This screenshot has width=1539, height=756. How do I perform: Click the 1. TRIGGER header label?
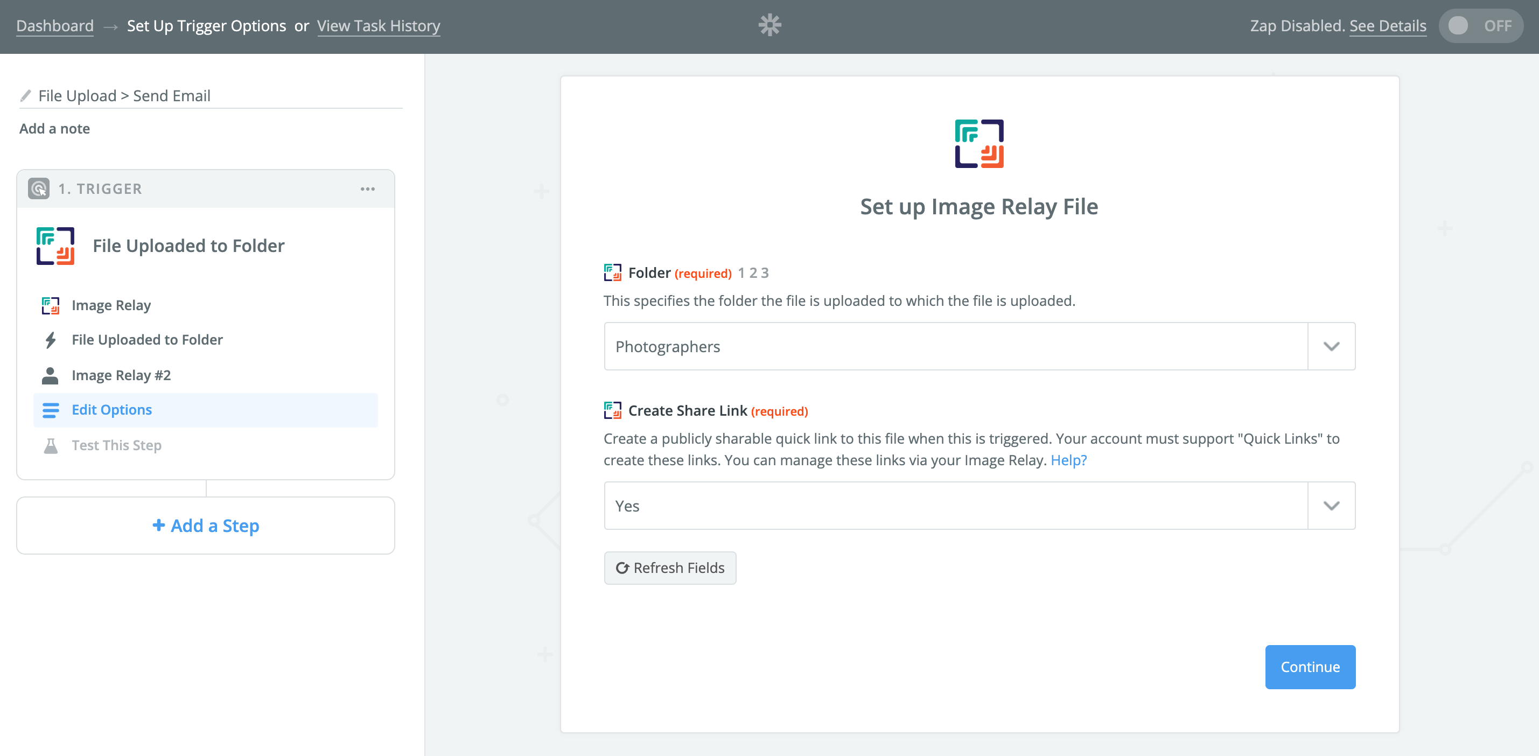[x=100, y=189]
